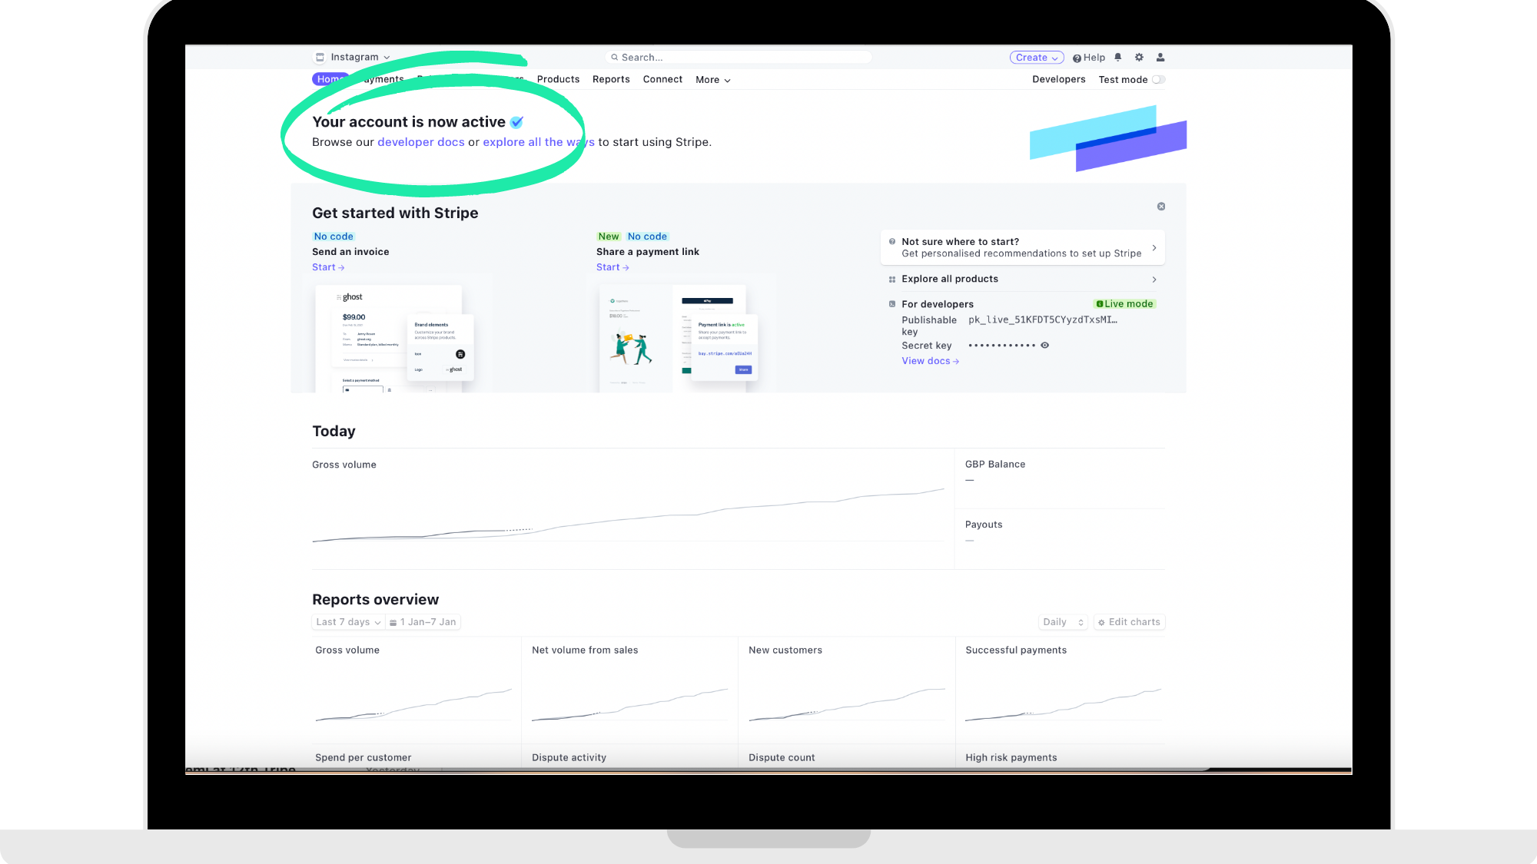Reveal secret key with eye icon

point(1044,345)
